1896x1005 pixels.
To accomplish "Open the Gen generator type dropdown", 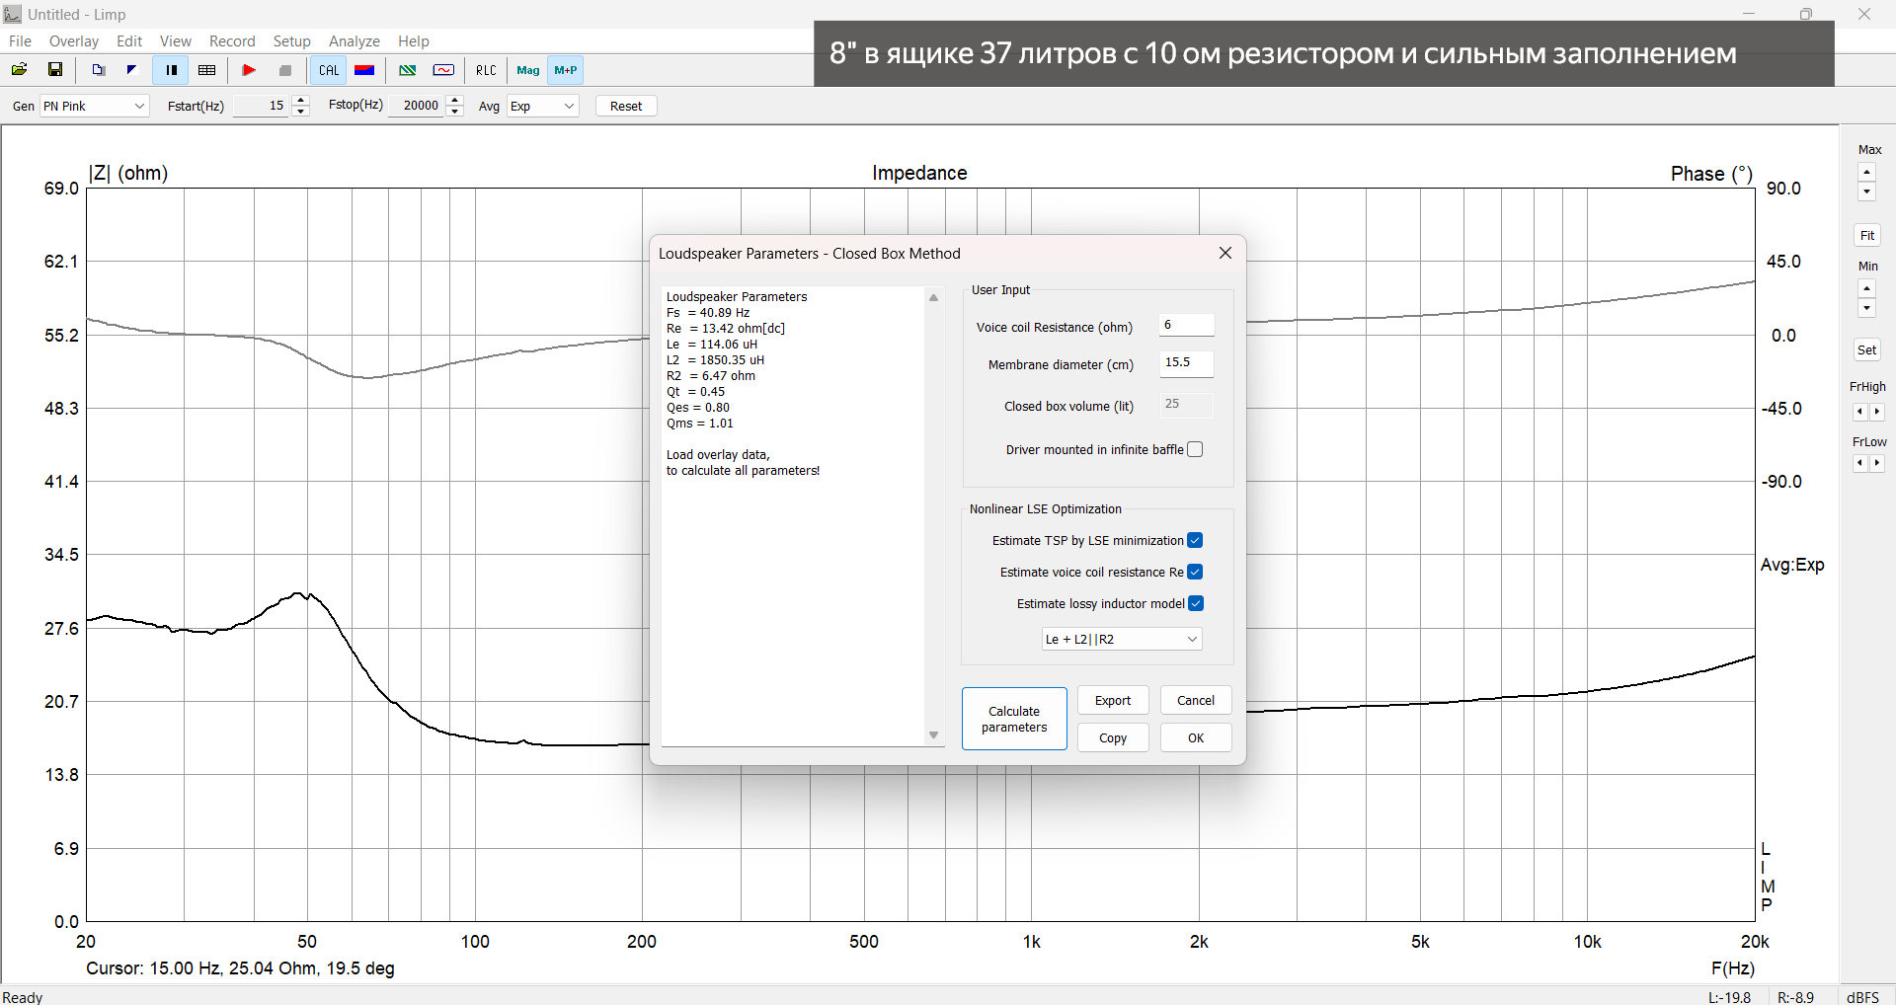I will [94, 106].
